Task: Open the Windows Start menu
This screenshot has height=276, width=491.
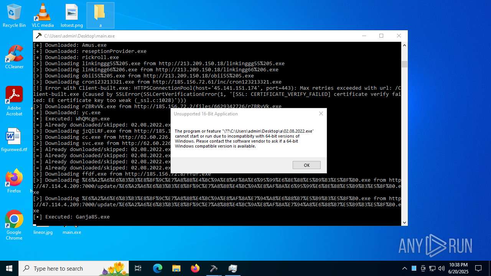Action: click(9, 268)
